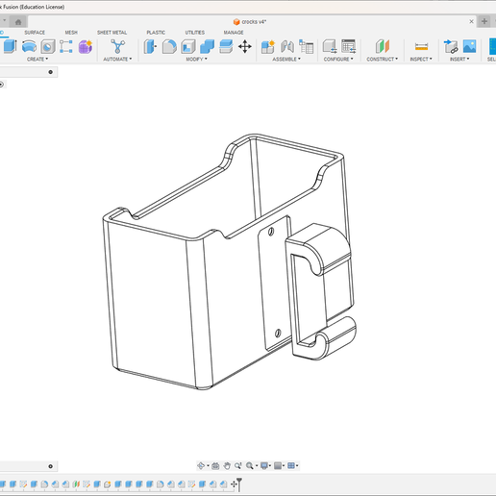Expand the CONFIGURE dropdown menu
Viewport: 496px width, 496px height.
(x=338, y=60)
